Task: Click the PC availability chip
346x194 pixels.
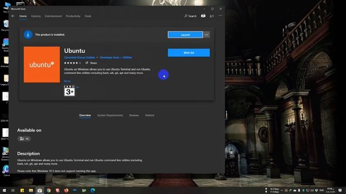Action: click(x=24, y=139)
